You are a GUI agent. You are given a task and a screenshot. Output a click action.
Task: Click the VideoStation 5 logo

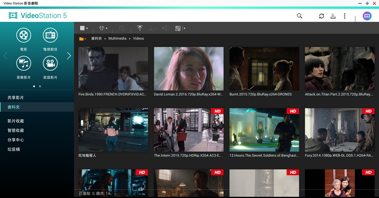(x=38, y=16)
